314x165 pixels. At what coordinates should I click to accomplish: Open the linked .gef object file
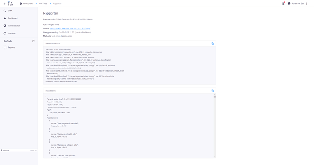pos(70,29)
